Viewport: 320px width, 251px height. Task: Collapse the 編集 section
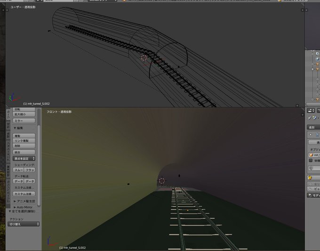point(15,128)
